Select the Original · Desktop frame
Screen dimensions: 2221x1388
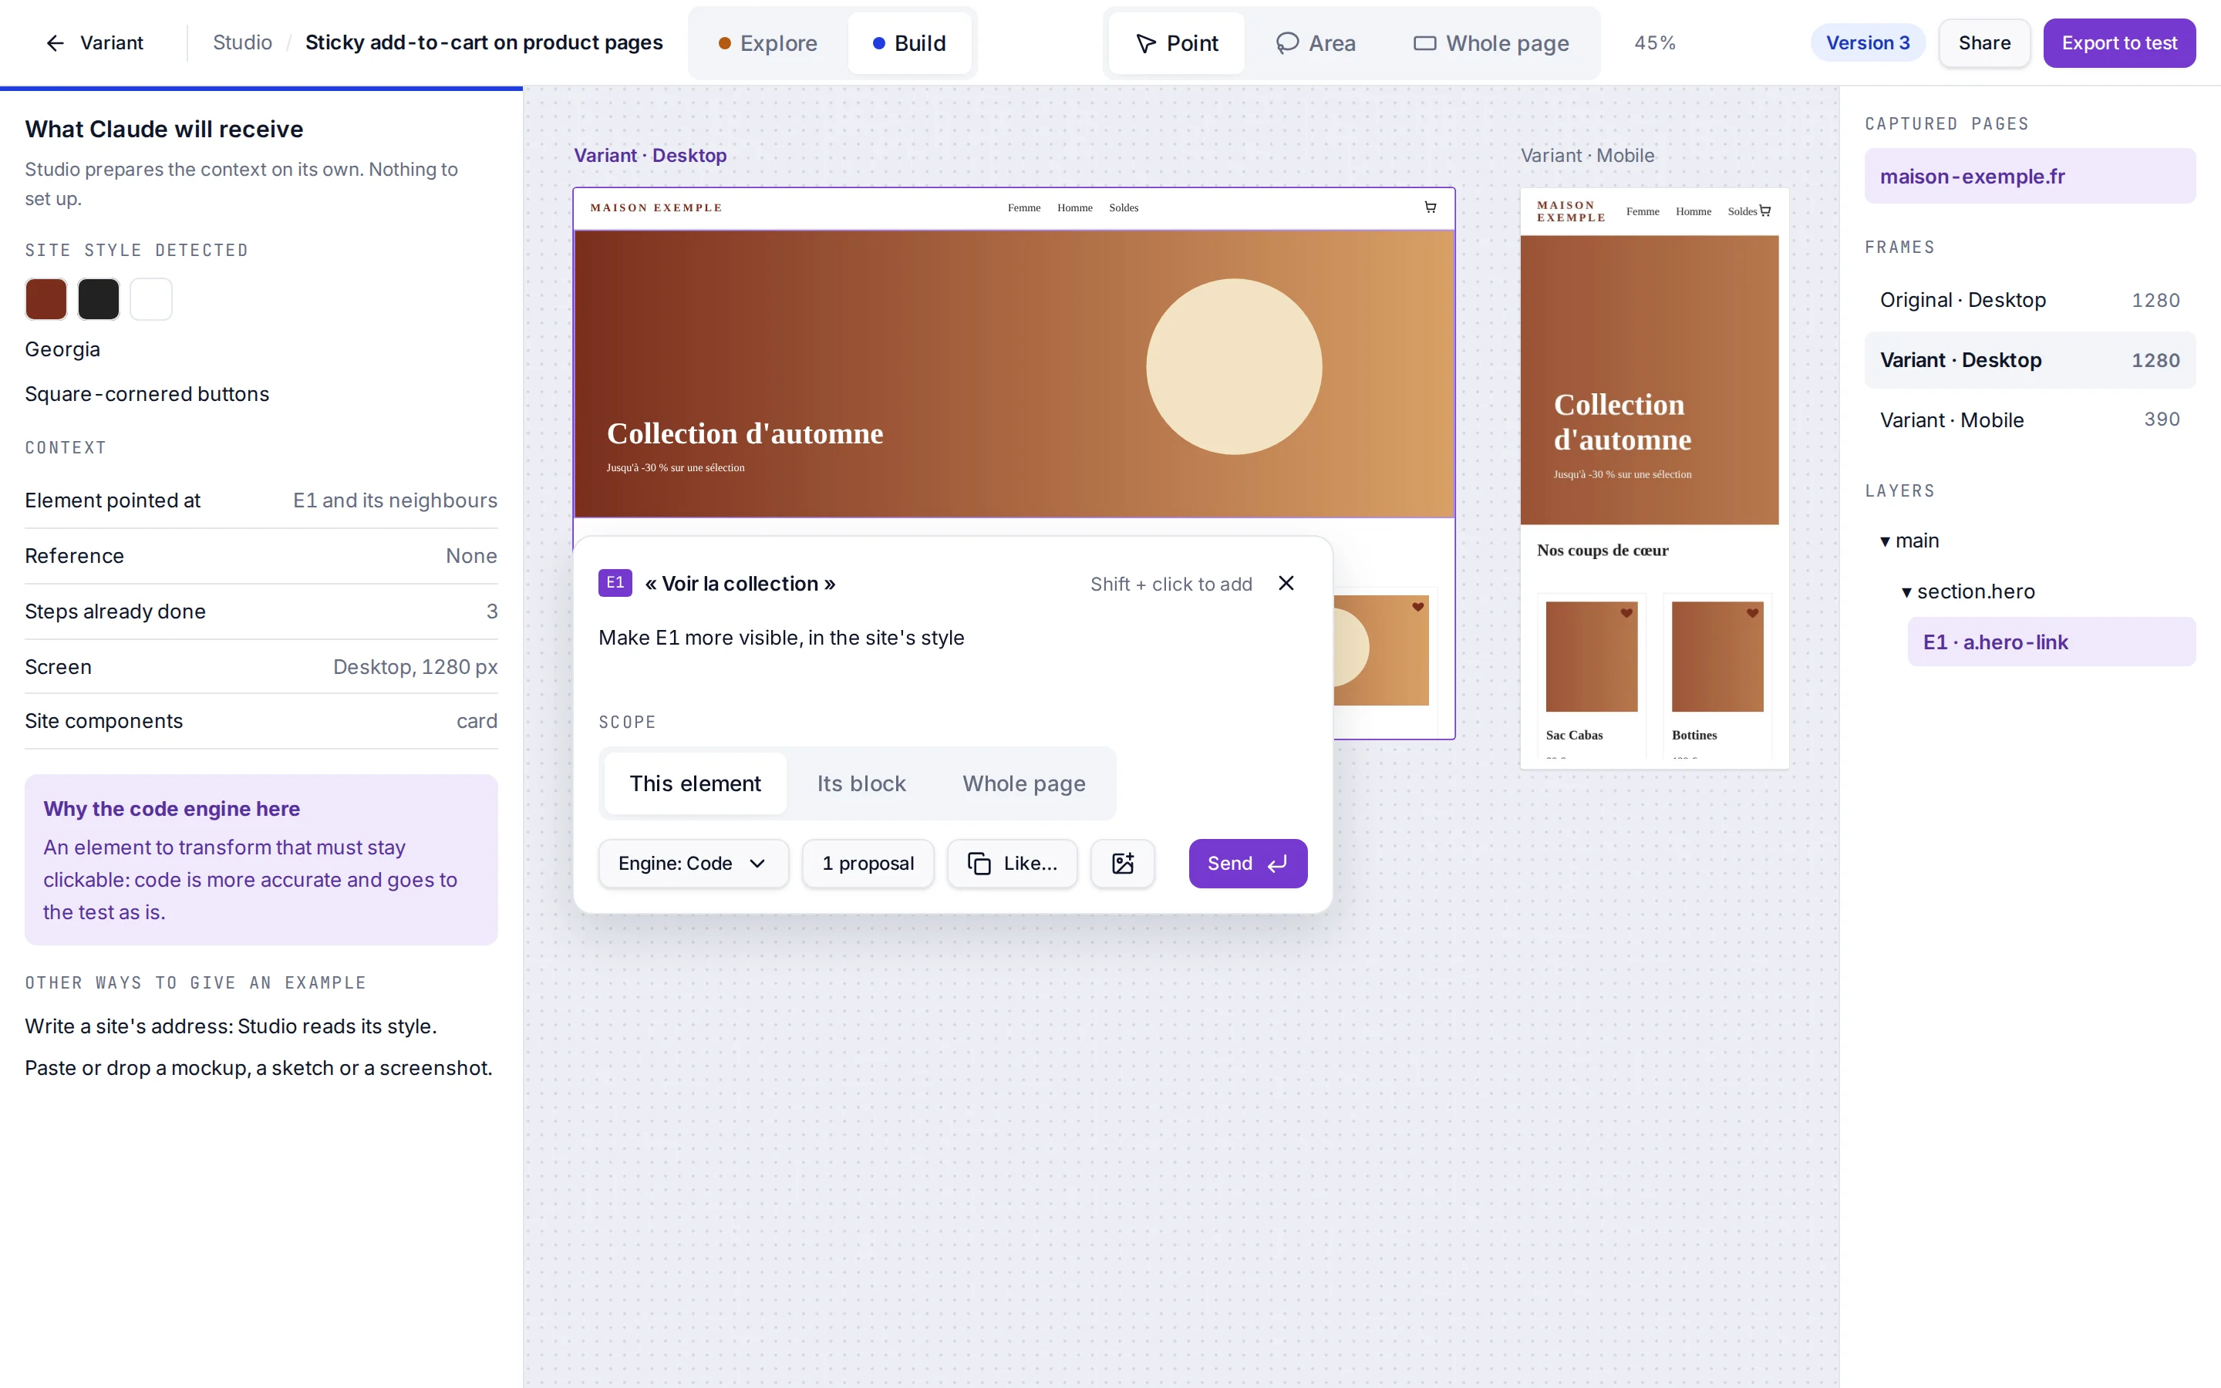[x=2030, y=300]
